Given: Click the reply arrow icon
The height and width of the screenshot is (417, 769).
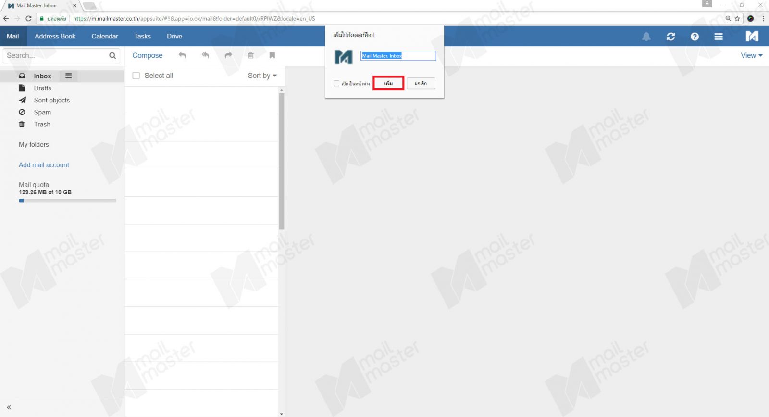Looking at the screenshot, I should coord(182,55).
